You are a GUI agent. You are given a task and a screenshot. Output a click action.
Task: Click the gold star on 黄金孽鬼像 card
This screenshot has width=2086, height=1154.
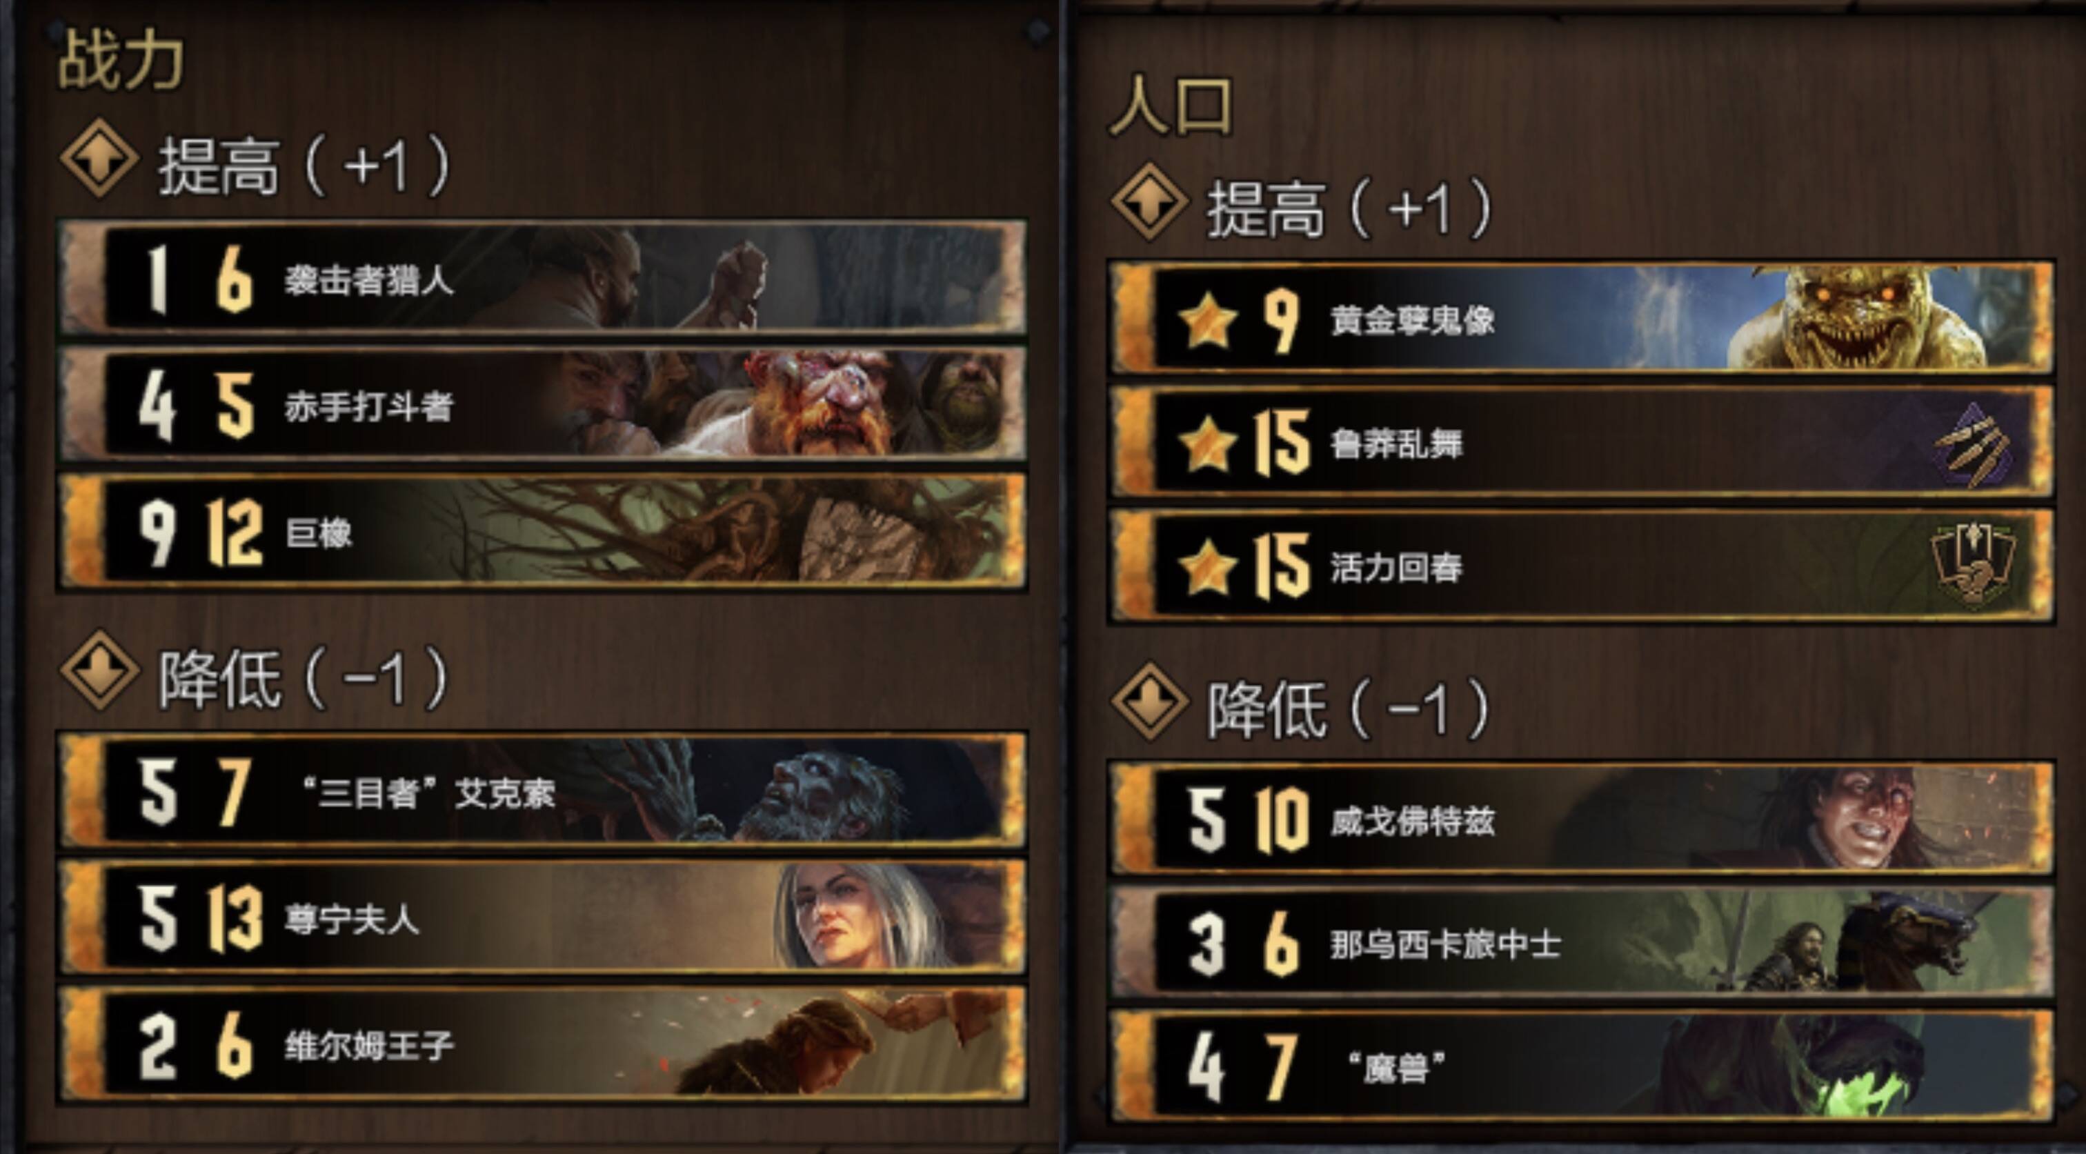1208,320
